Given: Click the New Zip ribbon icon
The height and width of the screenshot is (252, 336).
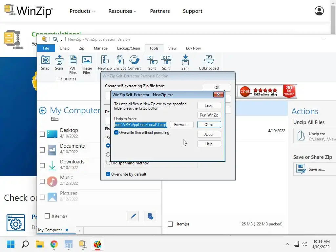Looking at the screenshot, I should coord(105,60).
